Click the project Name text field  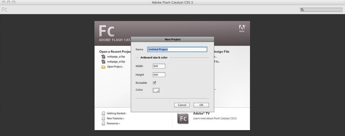[x=177, y=50]
